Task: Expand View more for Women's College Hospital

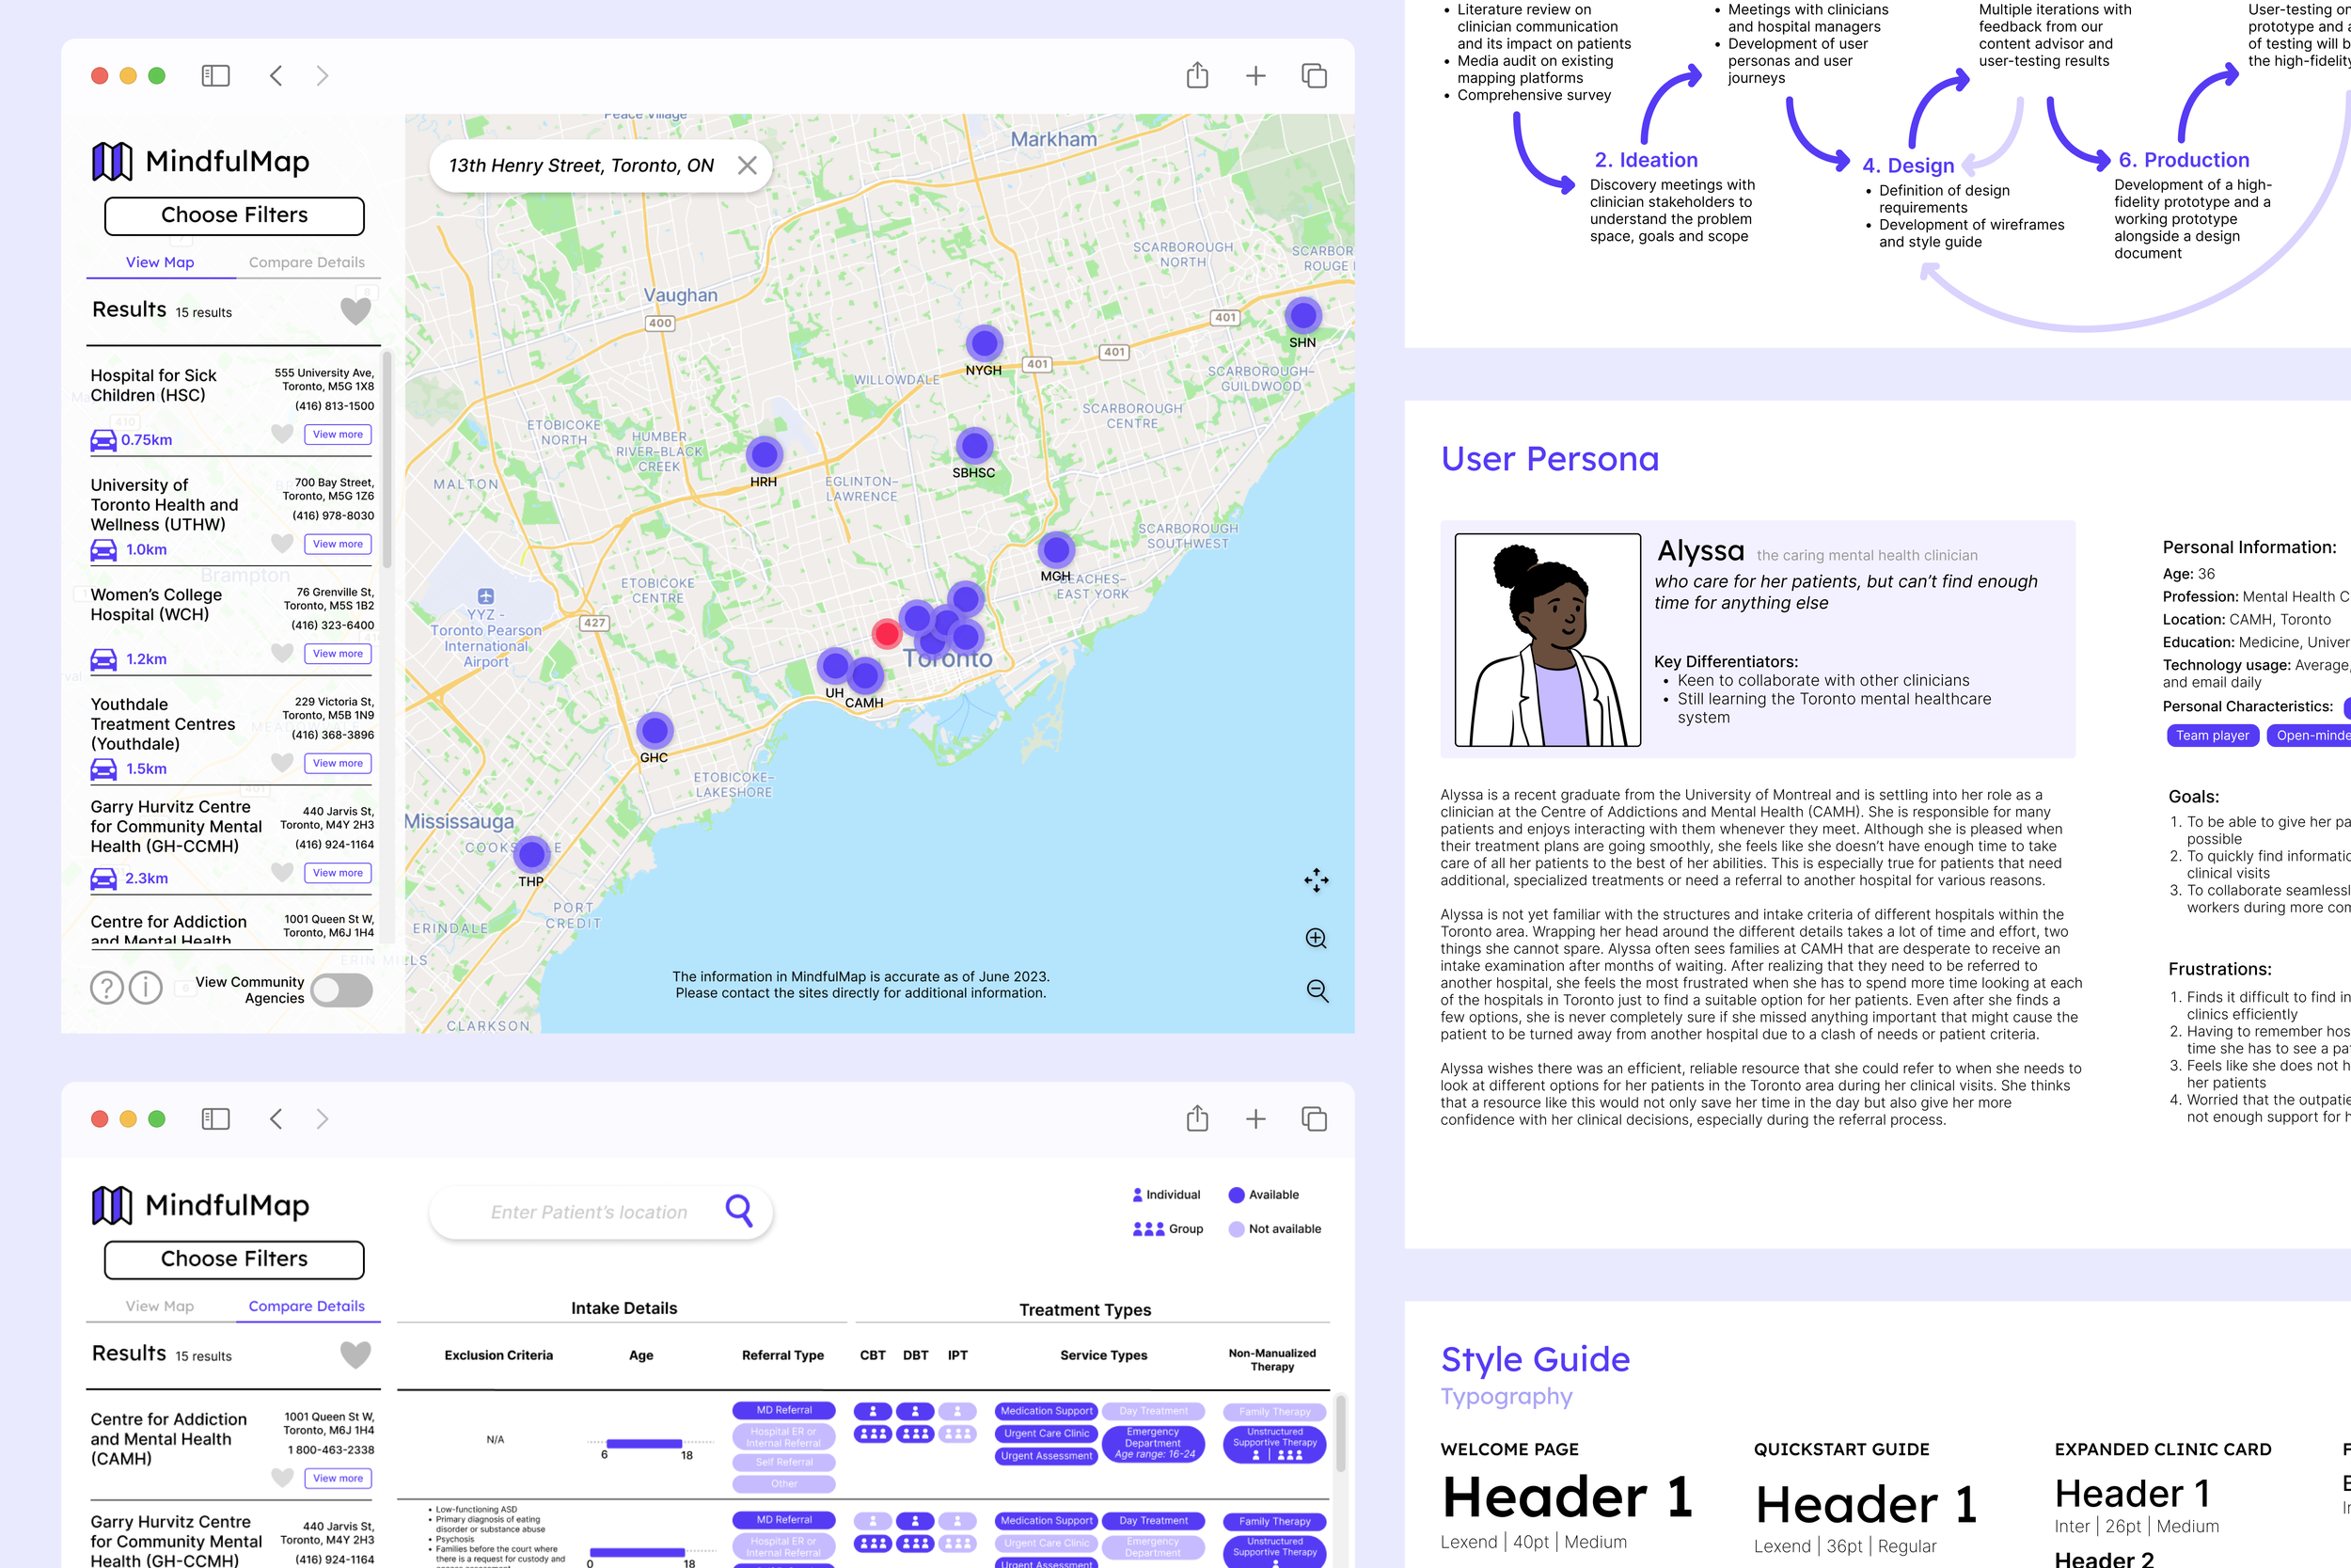Action: (x=338, y=654)
